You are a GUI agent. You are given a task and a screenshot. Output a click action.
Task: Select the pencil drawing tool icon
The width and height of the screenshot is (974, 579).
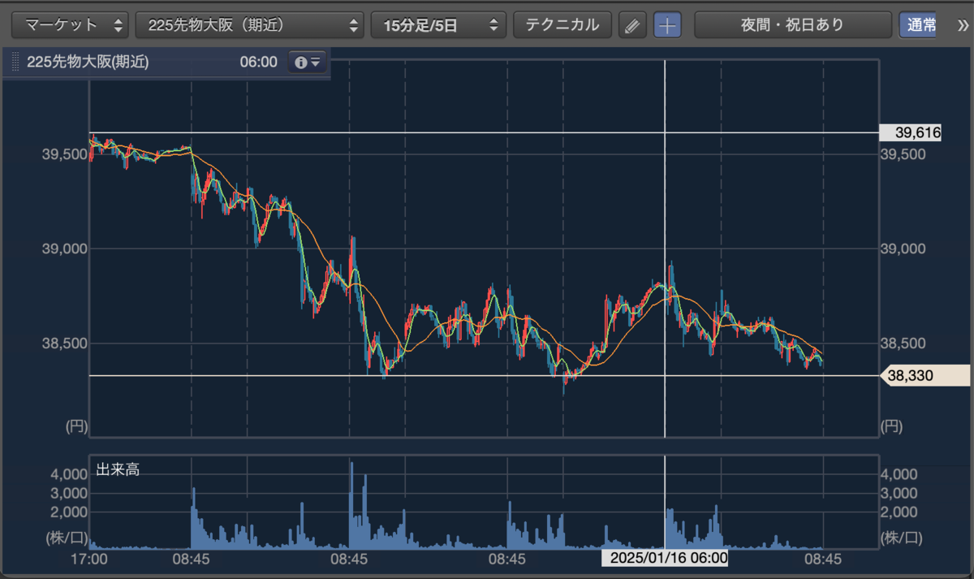[x=632, y=25]
